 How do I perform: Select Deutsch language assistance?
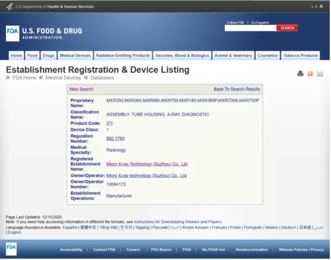[289, 227]
